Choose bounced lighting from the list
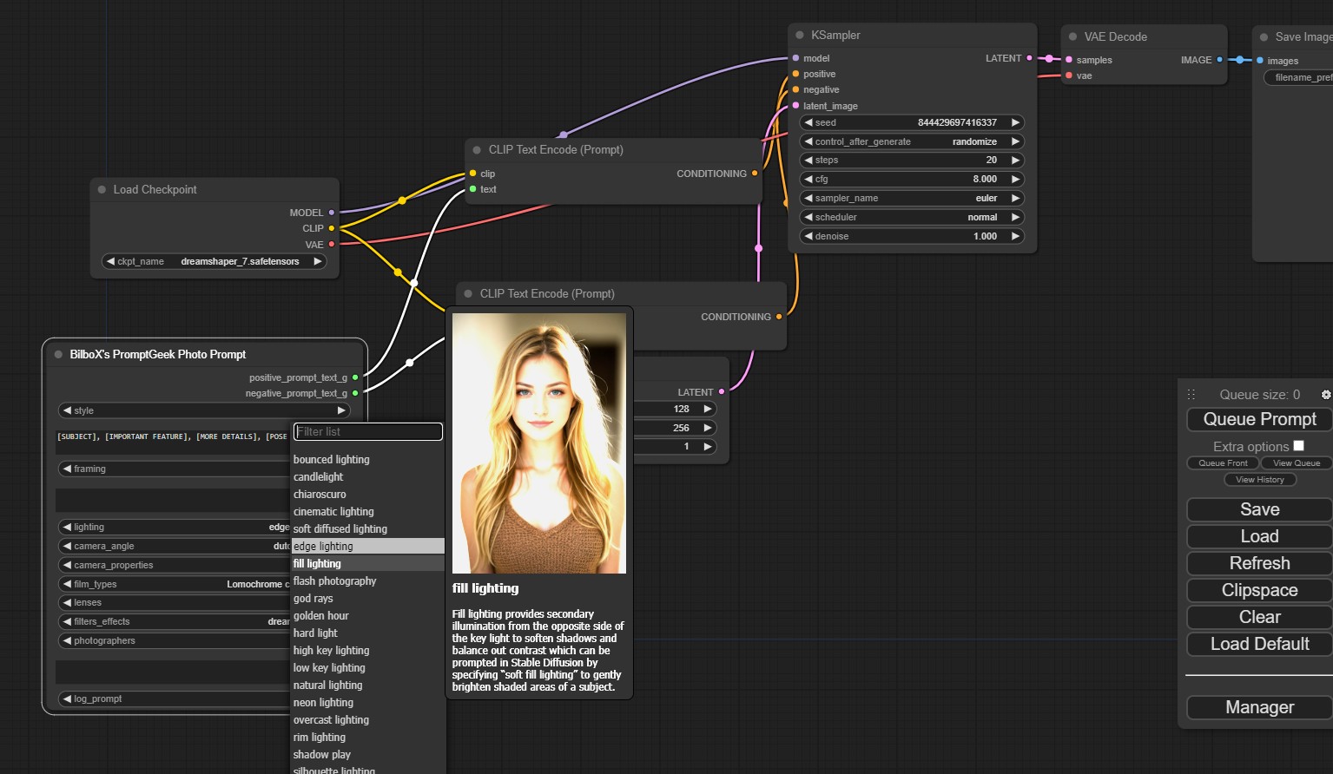This screenshot has height=774, width=1333. click(368, 459)
